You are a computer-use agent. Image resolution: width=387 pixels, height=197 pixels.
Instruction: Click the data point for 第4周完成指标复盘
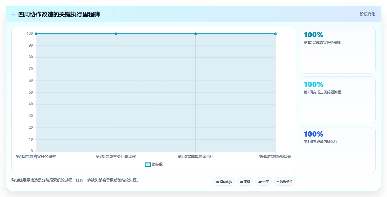(x=275, y=34)
